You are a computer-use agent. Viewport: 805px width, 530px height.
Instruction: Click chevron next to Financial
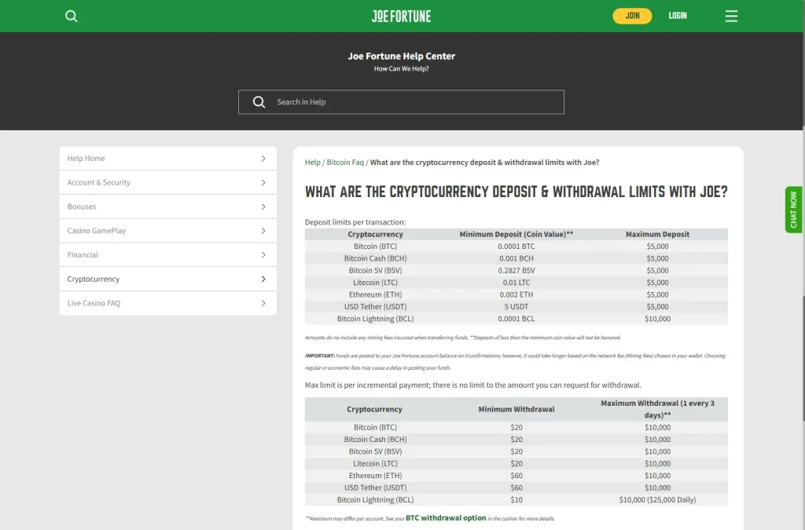263,254
